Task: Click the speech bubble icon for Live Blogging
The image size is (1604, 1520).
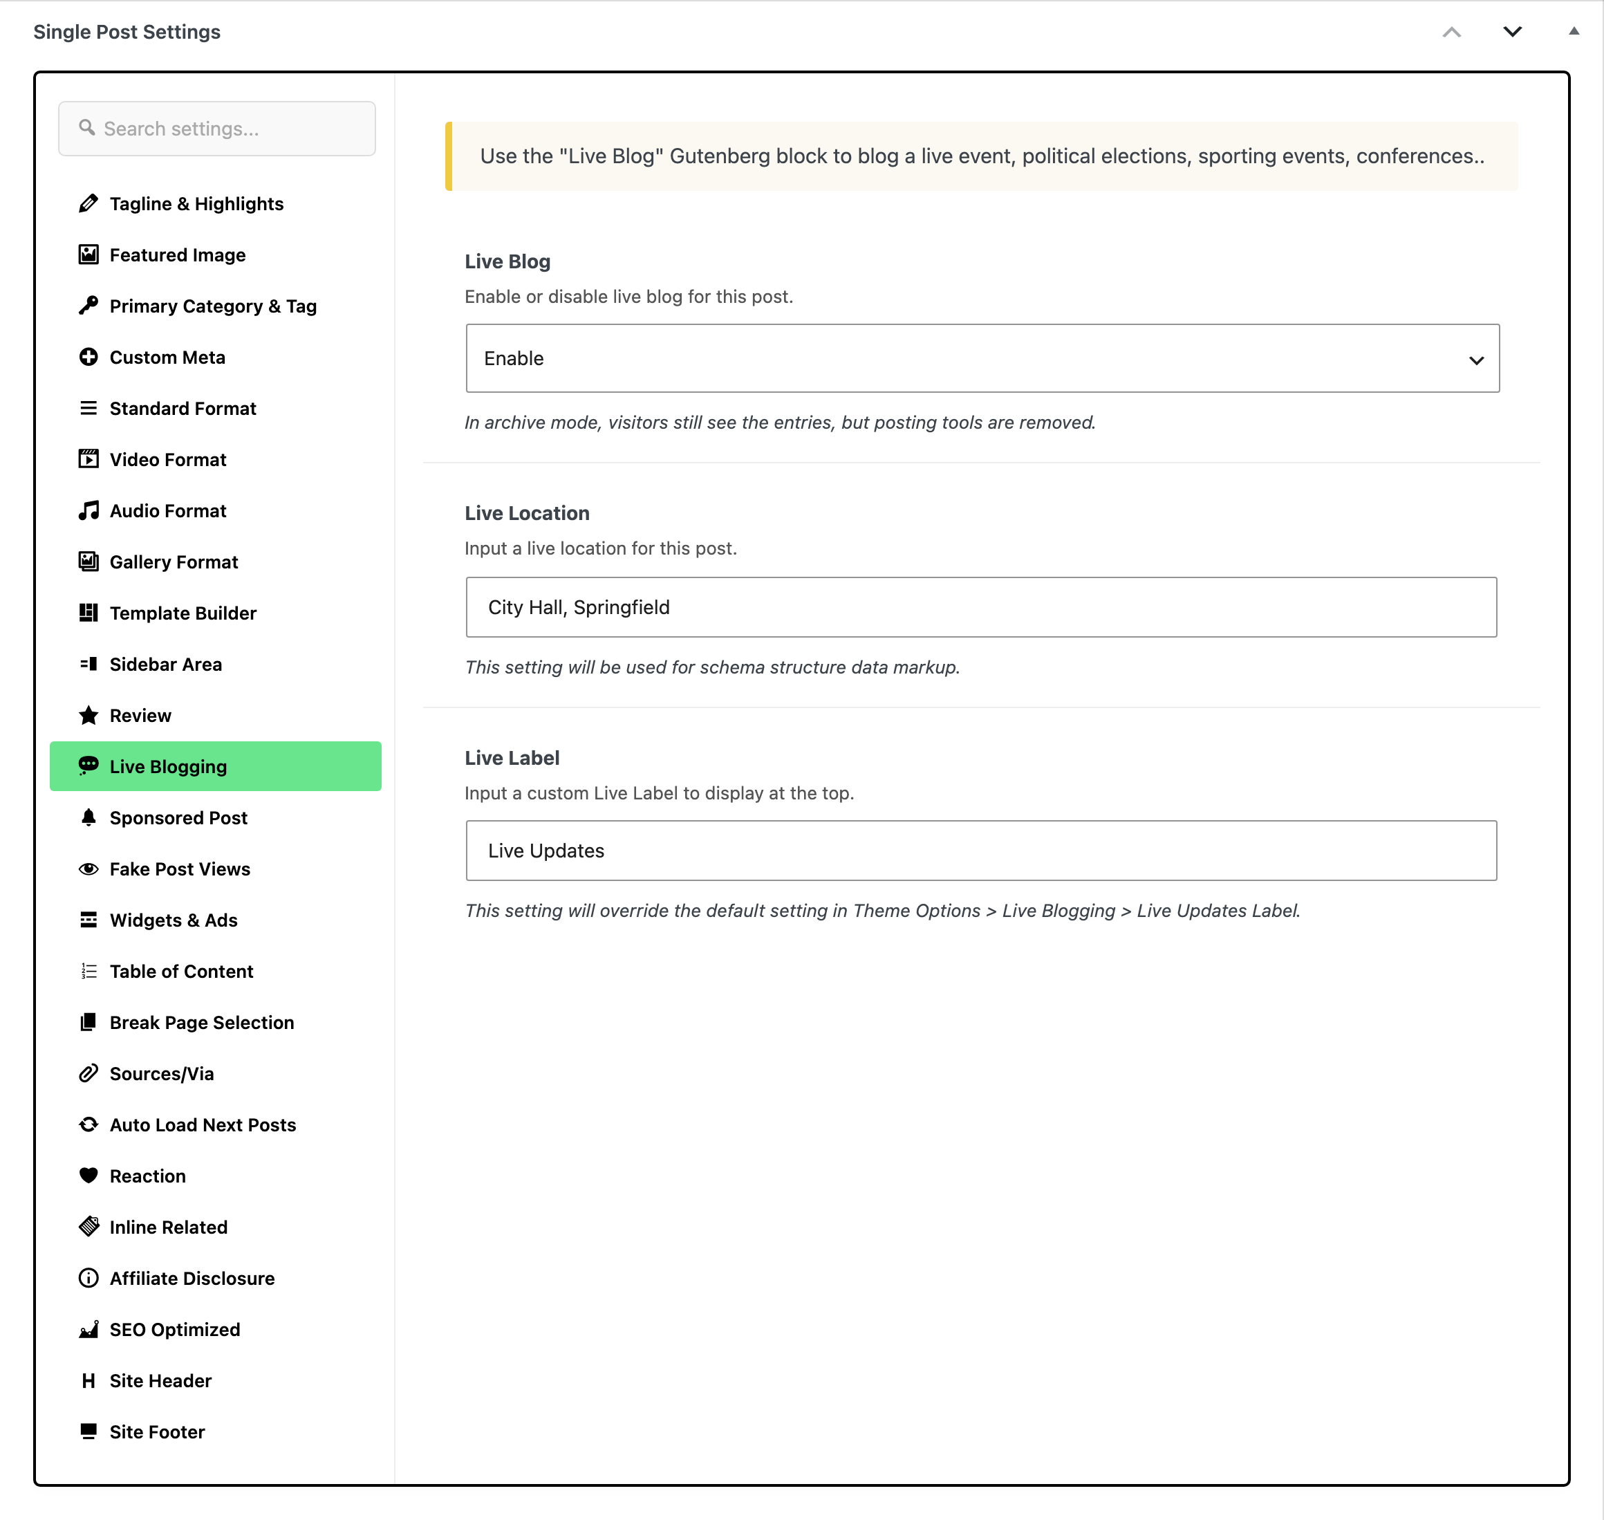Action: 88,766
